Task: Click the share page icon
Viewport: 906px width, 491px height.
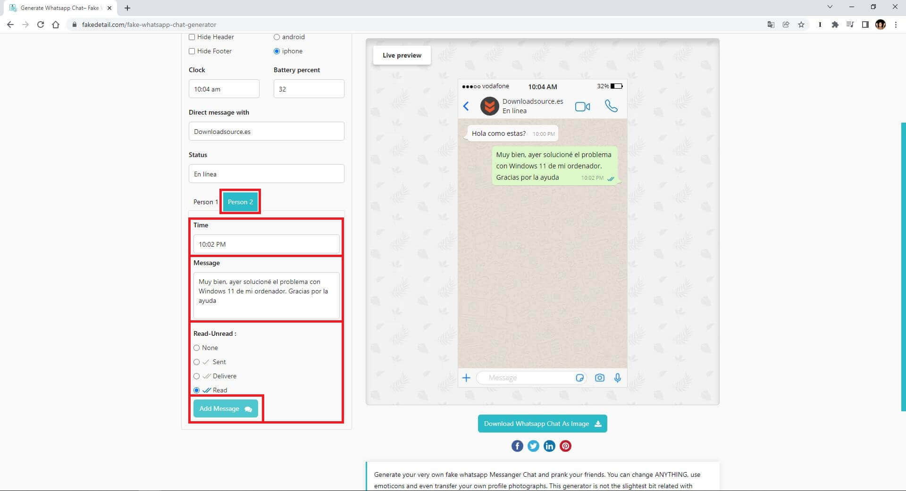Action: click(786, 25)
